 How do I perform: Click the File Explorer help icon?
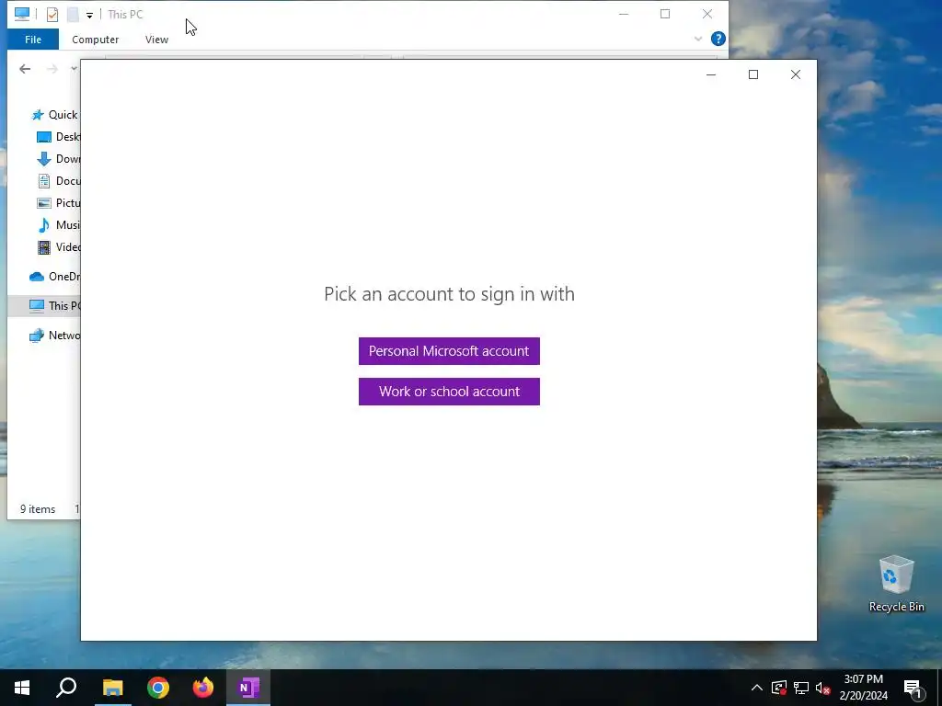click(x=718, y=39)
